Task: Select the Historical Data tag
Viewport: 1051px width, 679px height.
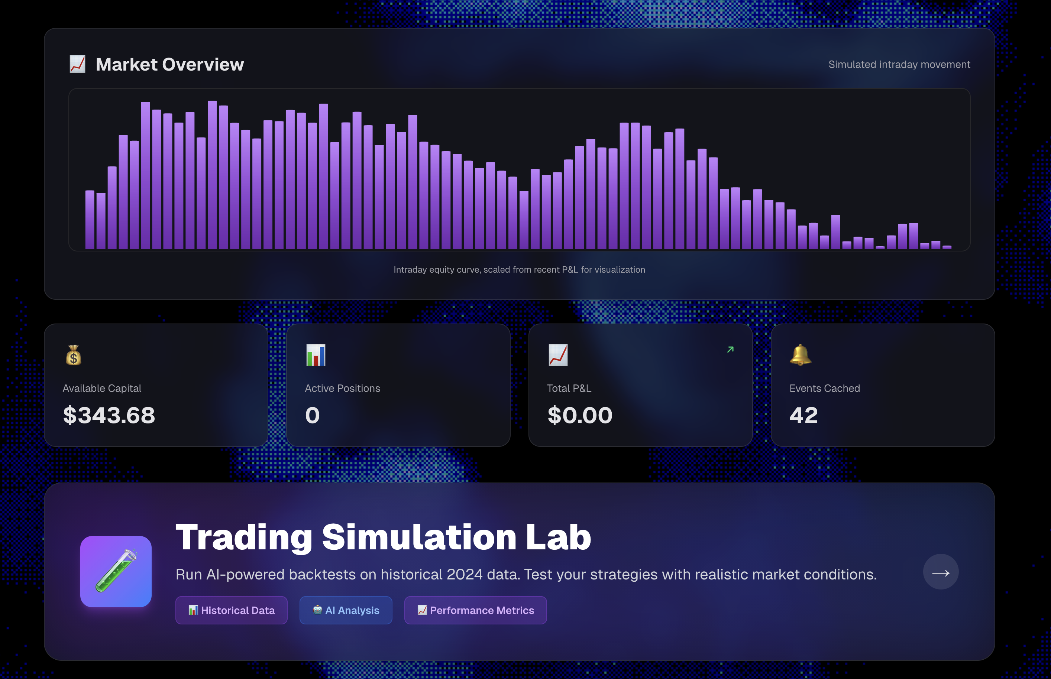Action: point(232,610)
